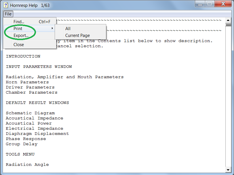Image resolution: width=234 pixels, height=175 pixels.
Task: Select INPUT PARAMETERS WINDOW heading
Action: pos(39,66)
